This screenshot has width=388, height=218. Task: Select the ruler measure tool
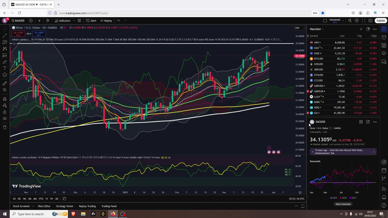click(5, 84)
